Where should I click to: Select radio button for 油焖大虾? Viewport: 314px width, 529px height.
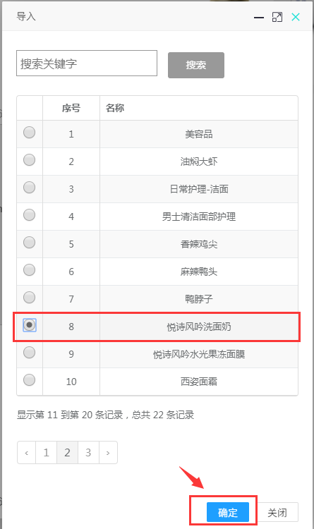pos(30,160)
